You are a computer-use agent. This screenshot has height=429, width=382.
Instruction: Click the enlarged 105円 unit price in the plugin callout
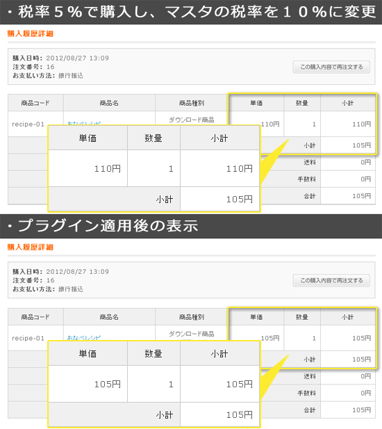pos(108,384)
